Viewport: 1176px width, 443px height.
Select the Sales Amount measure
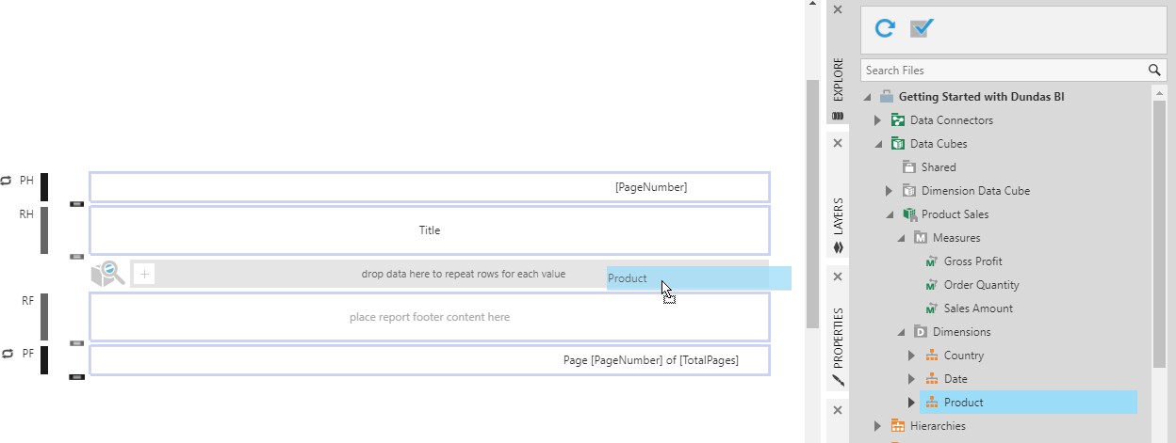click(x=978, y=309)
